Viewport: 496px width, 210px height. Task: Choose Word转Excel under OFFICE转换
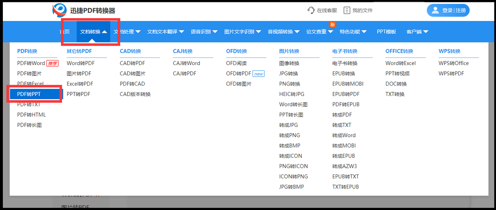[x=401, y=63]
